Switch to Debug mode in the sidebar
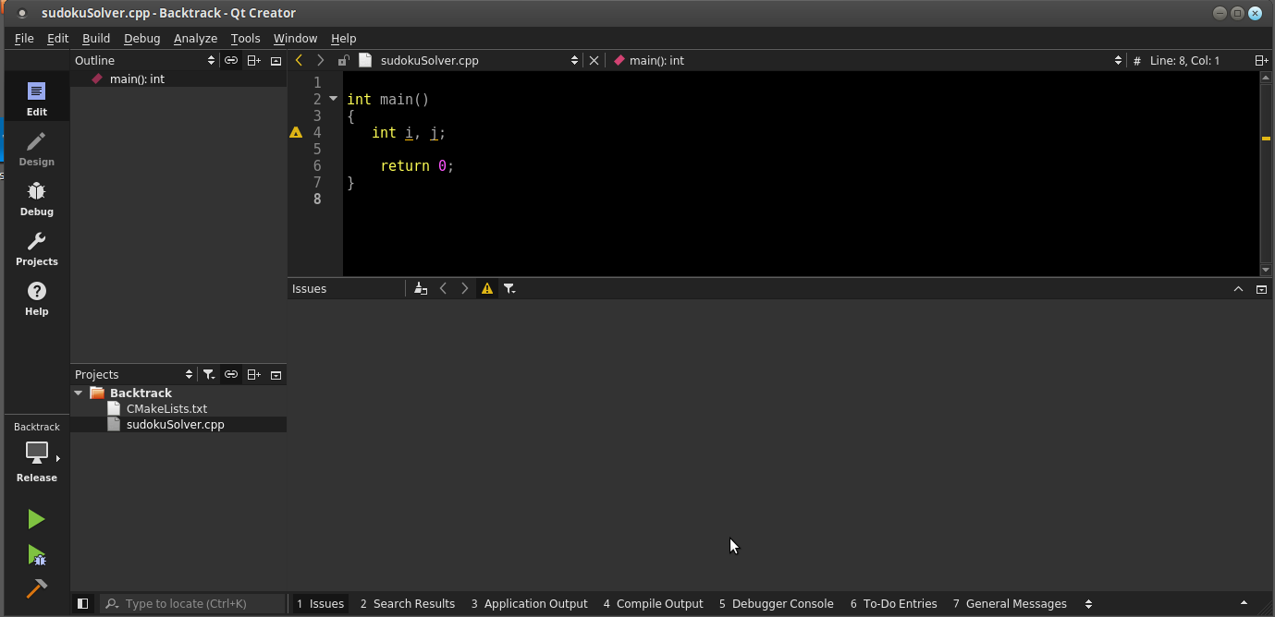Viewport: 1275px width, 617px height. click(x=37, y=199)
